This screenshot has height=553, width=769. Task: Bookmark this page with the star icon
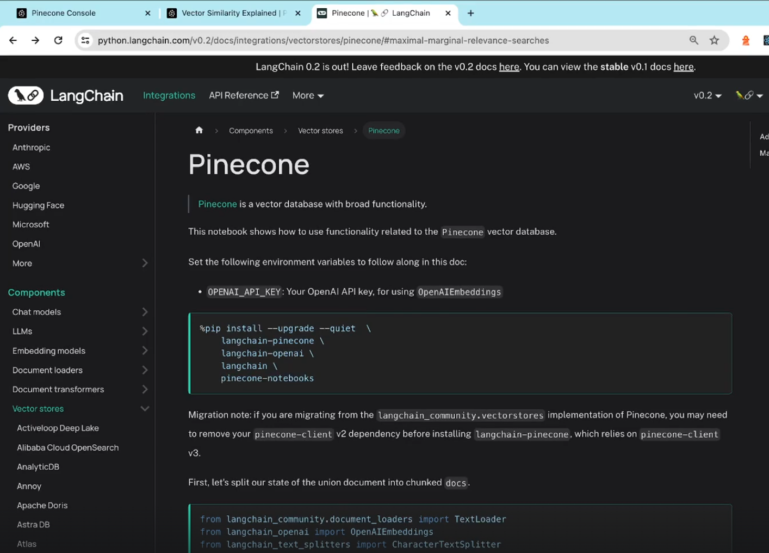(715, 40)
